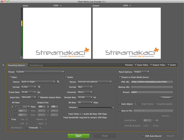Click the green Start button
This screenshot has height=140, width=184.
click(x=78, y=136)
